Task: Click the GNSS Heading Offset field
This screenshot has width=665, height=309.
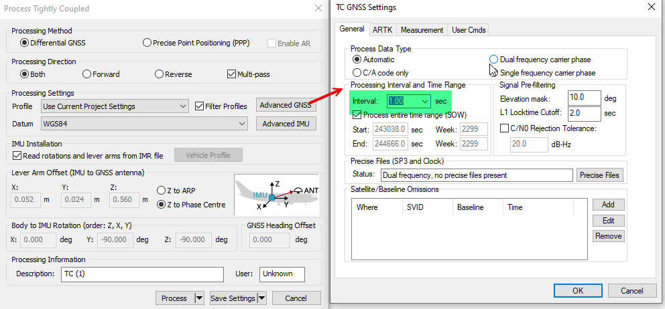Action: [x=269, y=240]
